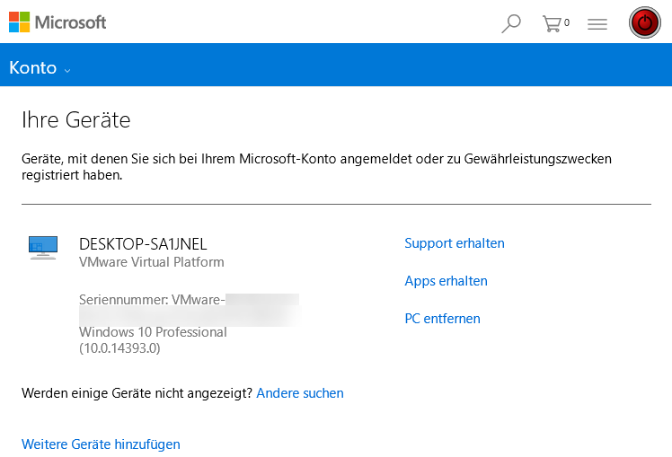Click the cart item count badge
The image size is (672, 457).
567,22
